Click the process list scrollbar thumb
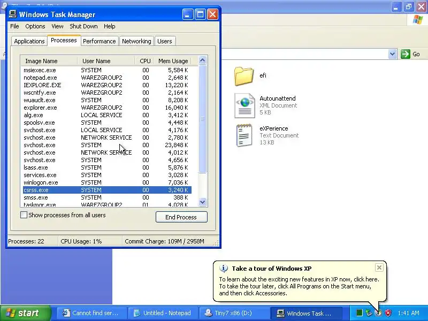The width and height of the screenshot is (428, 321). [x=203, y=119]
